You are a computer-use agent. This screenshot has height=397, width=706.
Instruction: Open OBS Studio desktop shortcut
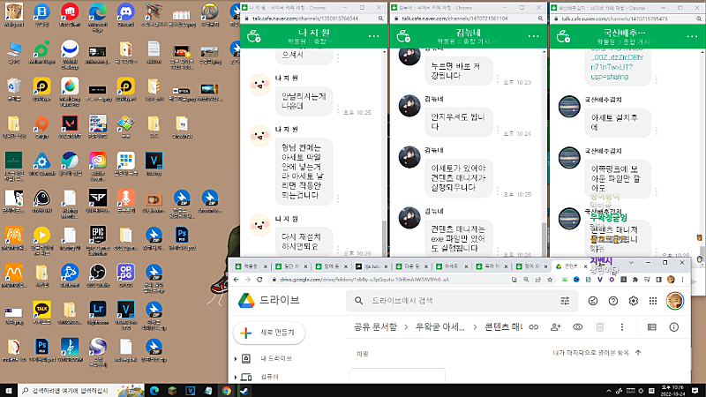(x=98, y=275)
